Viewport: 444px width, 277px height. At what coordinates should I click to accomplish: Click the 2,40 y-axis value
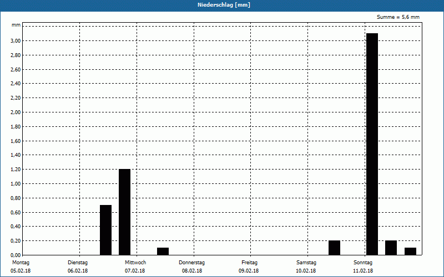click(x=16, y=84)
